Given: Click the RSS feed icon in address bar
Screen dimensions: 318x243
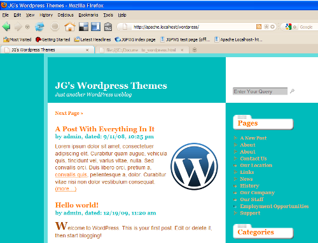Looking at the screenshot, I should pos(259,27).
